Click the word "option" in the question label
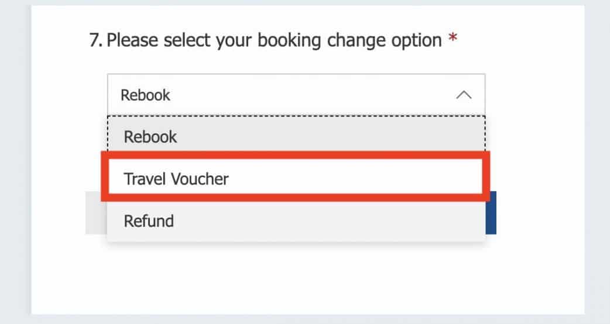Image resolution: width=610 pixels, height=324 pixels. [413, 41]
